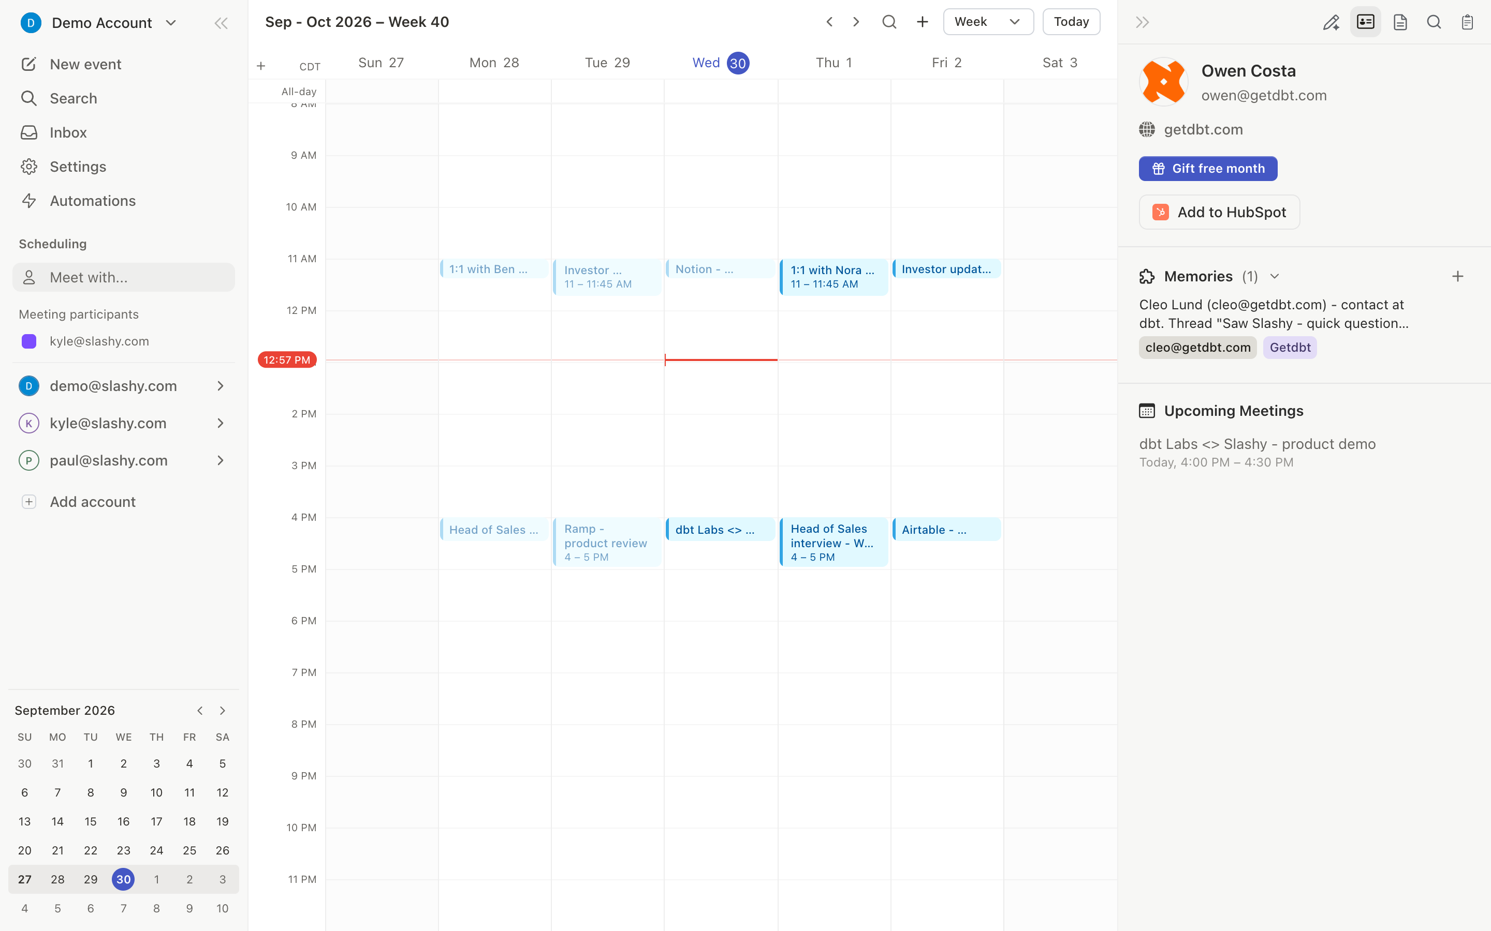Click Add account plus icon
The height and width of the screenshot is (931, 1491).
(x=29, y=502)
